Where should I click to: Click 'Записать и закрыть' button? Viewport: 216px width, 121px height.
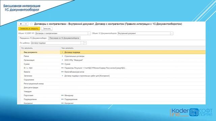click(x=29, y=29)
